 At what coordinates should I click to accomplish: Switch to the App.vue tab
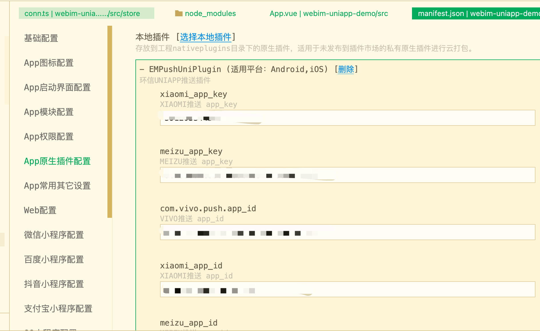tap(329, 13)
